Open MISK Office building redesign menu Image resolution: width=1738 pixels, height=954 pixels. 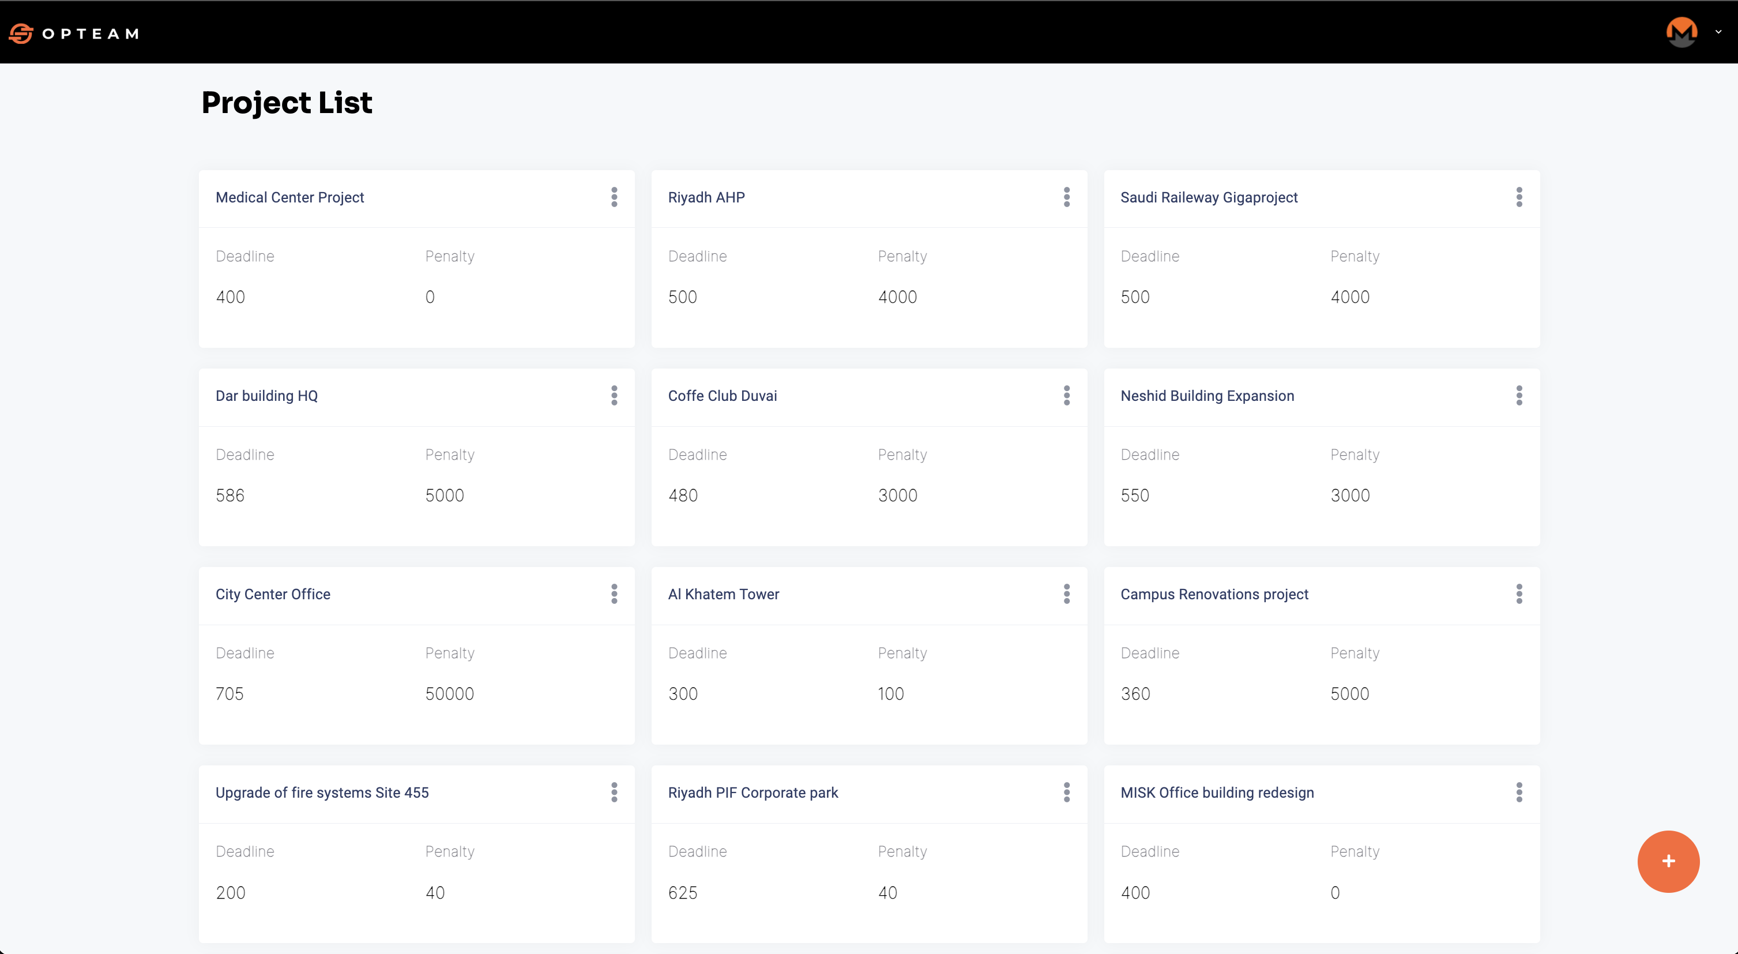(1519, 792)
